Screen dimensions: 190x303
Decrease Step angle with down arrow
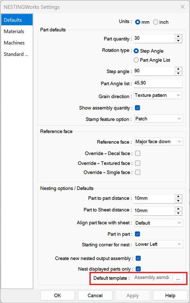(178, 73)
